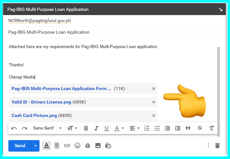This screenshot has height=159, width=230.
Task: Open the text size dropdown
Action: (x=72, y=128)
